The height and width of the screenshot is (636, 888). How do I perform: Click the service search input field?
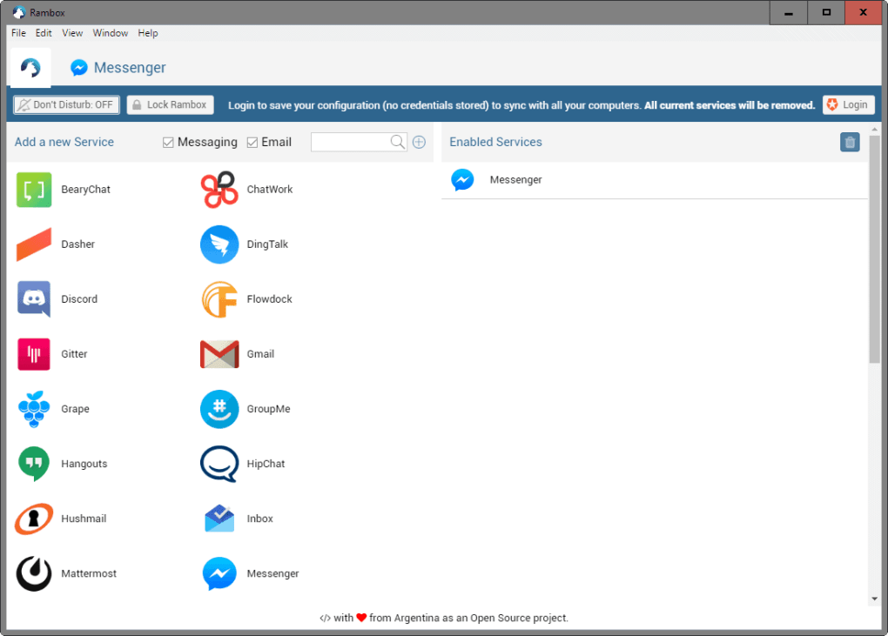coord(350,142)
